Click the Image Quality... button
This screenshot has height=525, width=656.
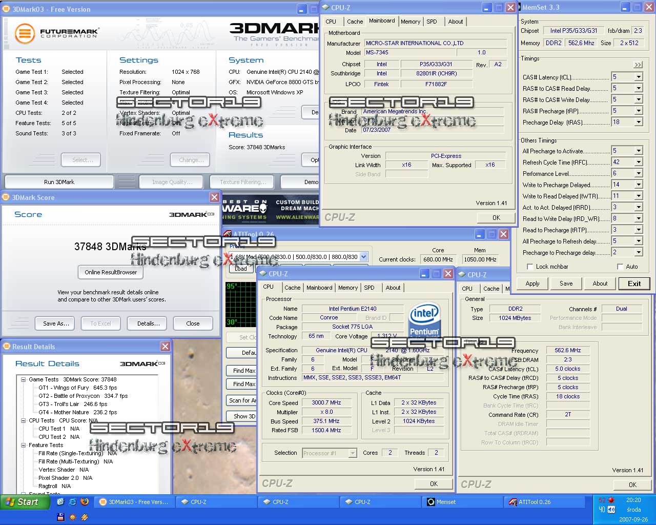[x=172, y=182]
